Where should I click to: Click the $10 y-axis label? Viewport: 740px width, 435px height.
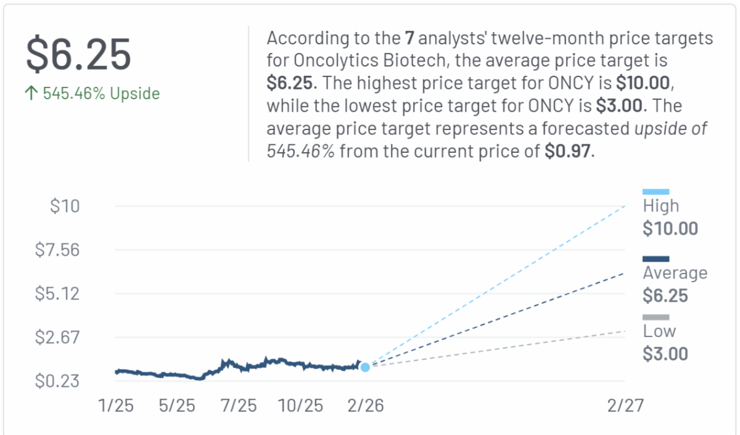(65, 206)
